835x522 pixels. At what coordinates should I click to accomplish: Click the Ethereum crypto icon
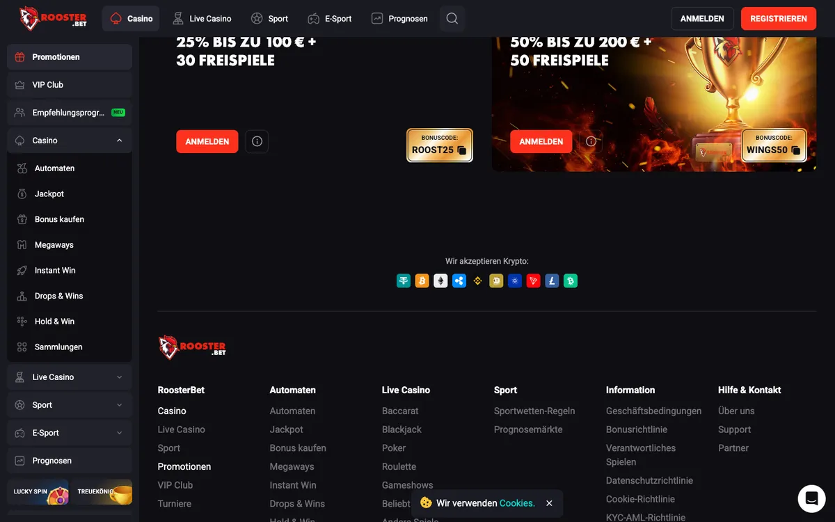click(x=440, y=281)
